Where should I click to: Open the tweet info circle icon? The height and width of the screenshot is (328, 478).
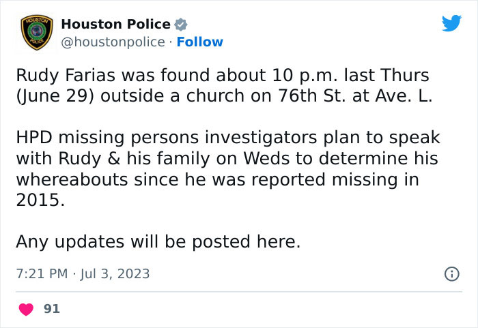pyautogui.click(x=451, y=274)
